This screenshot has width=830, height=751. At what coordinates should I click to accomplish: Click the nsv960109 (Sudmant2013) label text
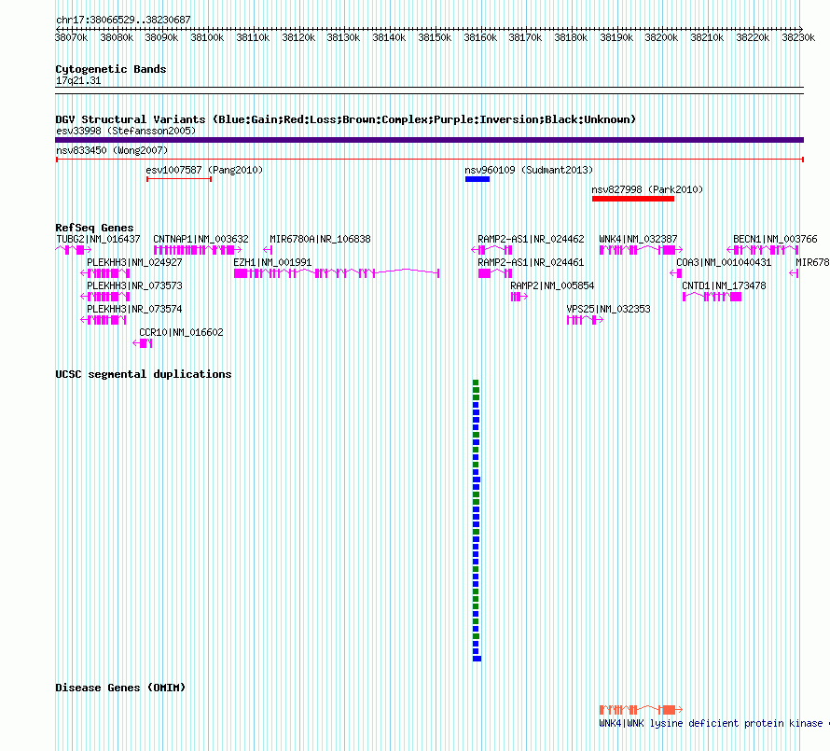point(529,170)
